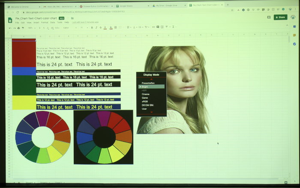This screenshot has height=188, width=300.
Task: Hide the menus with collapse chevron
Action: click(x=287, y=25)
